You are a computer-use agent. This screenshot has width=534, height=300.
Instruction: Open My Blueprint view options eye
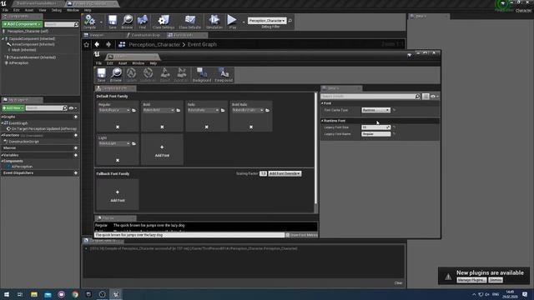[73, 108]
